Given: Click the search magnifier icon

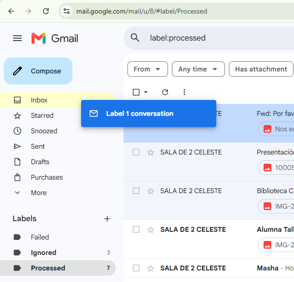Looking at the screenshot, I should tap(135, 38).
